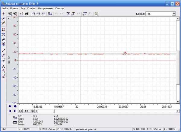Select the crosshair cursor tool
Viewport: 181px width, 132px height.
pos(3,14)
